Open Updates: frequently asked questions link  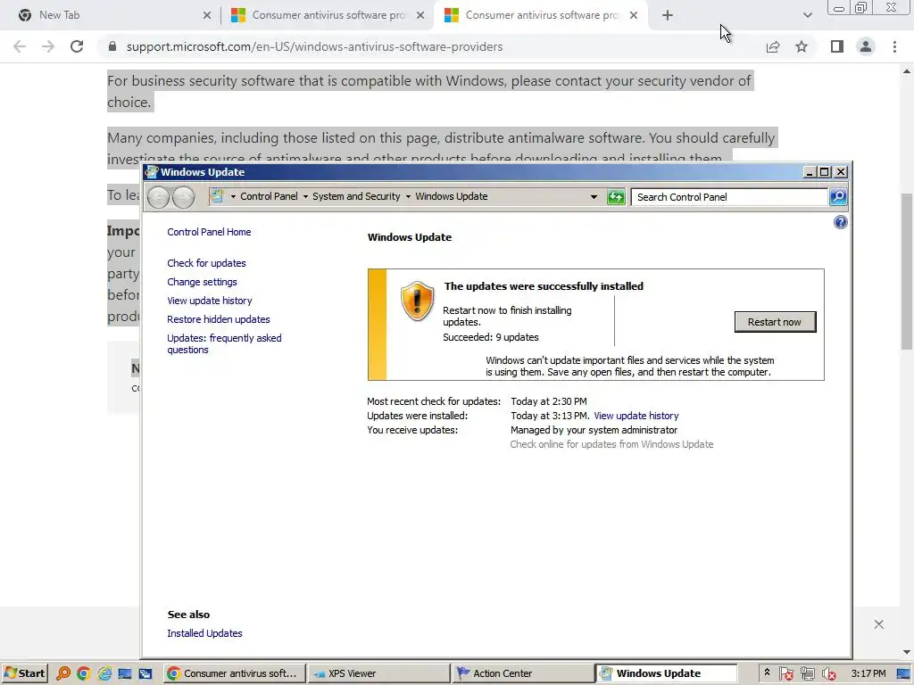pos(224,343)
